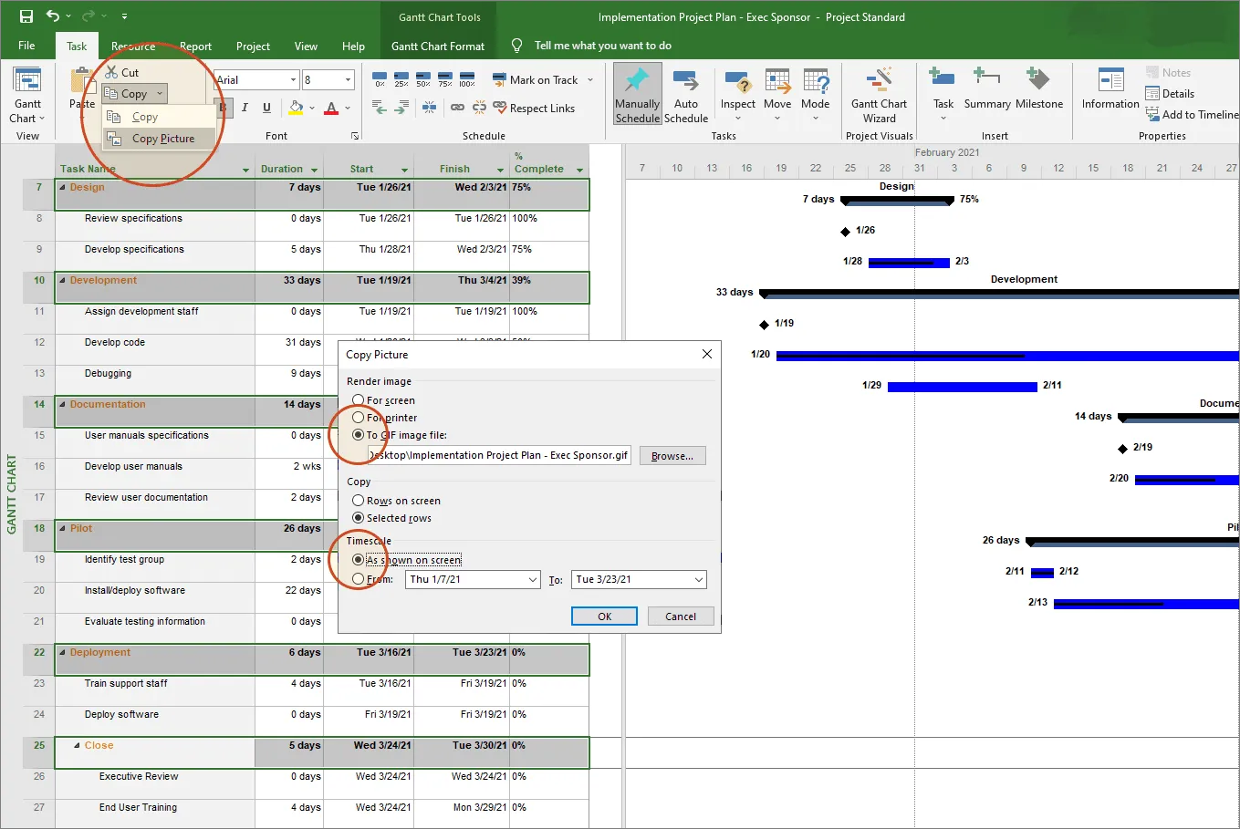Click the GIF image file path field
Screen dimensions: 1240x829
(500, 455)
